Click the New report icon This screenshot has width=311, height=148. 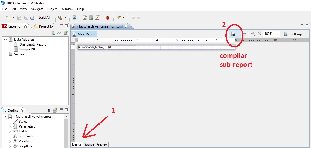pos(85,17)
